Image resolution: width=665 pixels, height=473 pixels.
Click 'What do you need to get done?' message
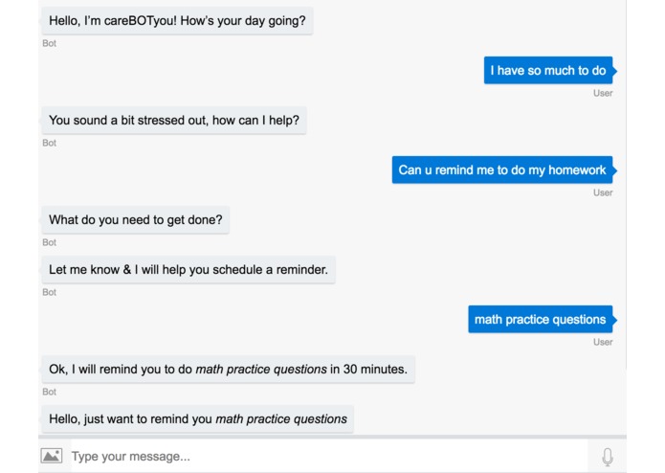(135, 219)
